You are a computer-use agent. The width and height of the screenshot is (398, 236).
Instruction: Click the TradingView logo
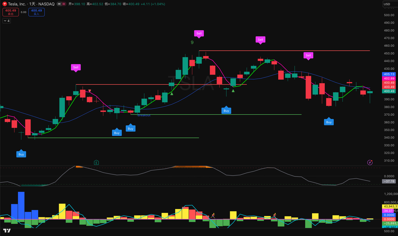coord(7,230)
